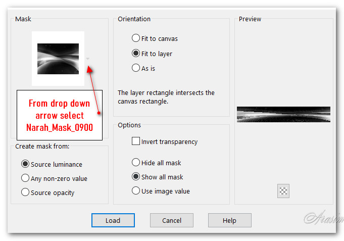344x241 pixels.
Task: Click the layer rectangle intersects message text
Action: pyautogui.click(x=166, y=97)
